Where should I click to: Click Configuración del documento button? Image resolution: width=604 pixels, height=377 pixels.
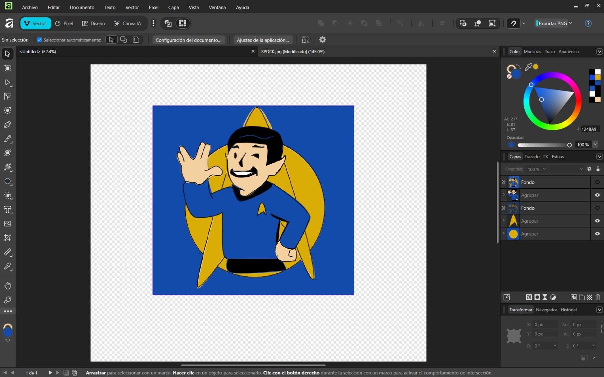coord(188,40)
